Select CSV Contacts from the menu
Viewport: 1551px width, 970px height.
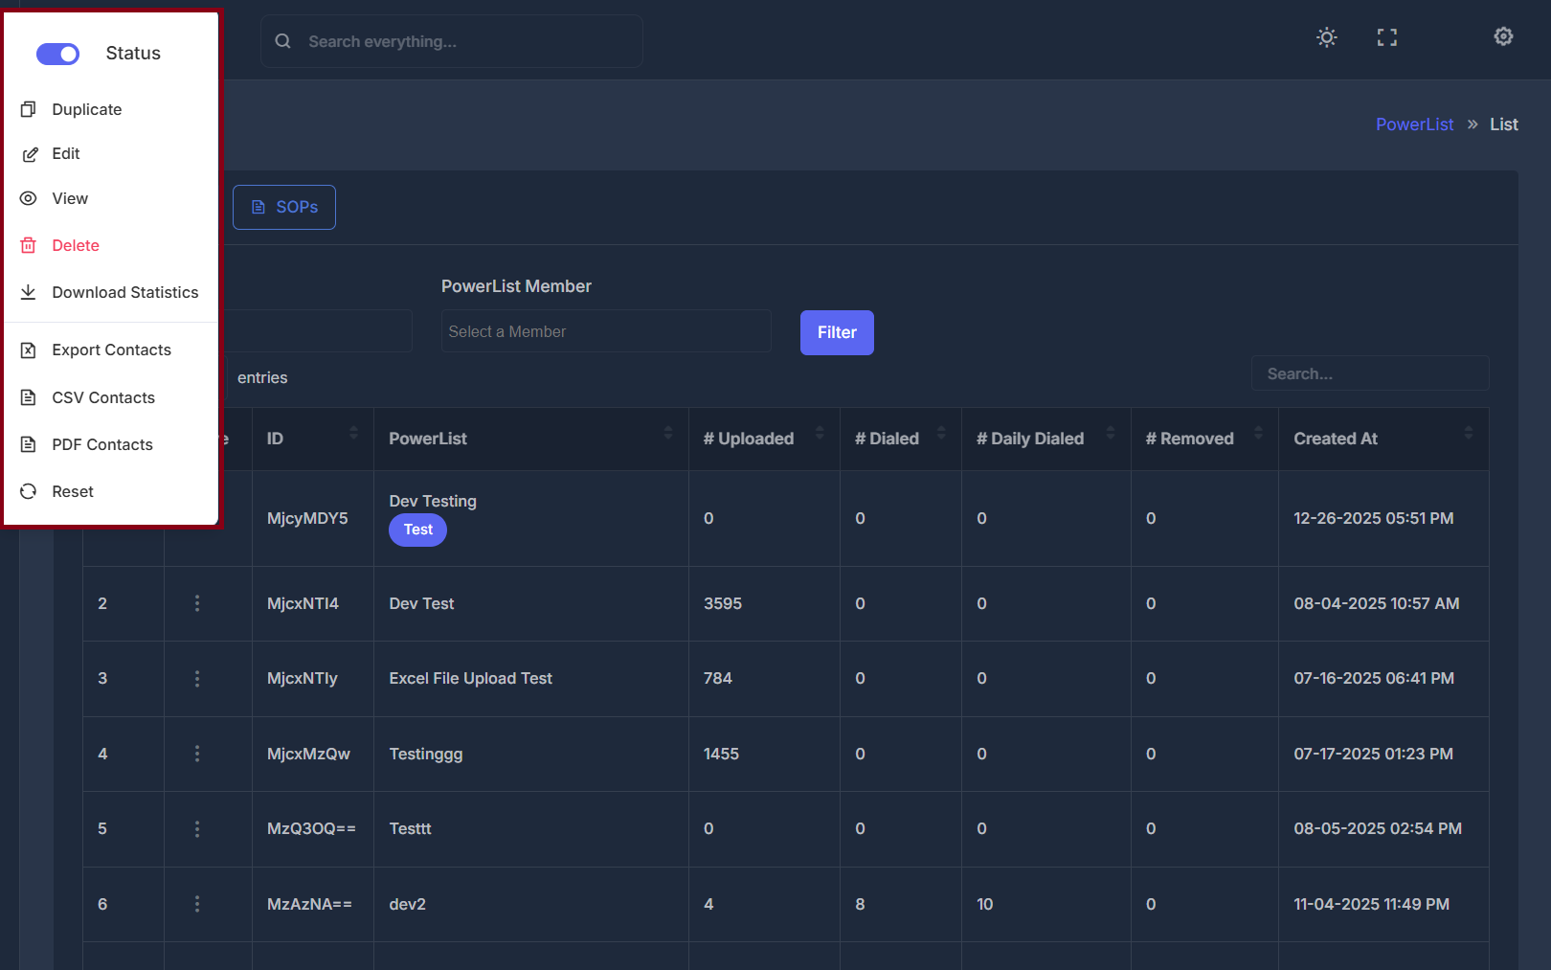point(29,397)
